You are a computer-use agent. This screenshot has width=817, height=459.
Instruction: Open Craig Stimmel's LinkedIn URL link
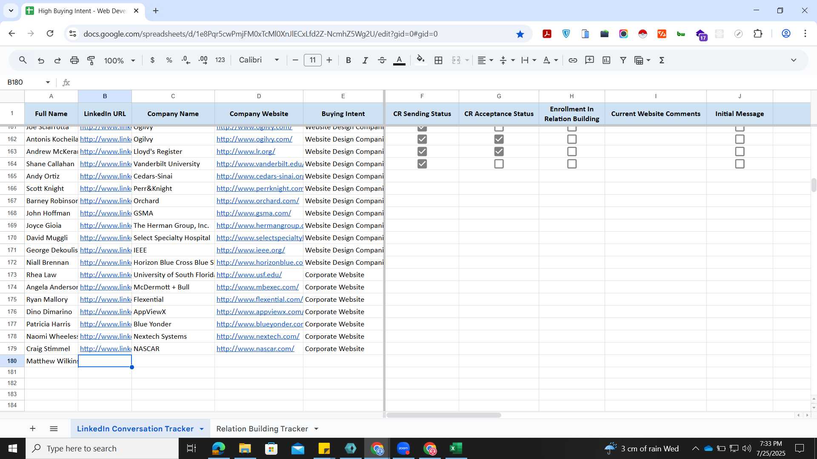[106, 348]
